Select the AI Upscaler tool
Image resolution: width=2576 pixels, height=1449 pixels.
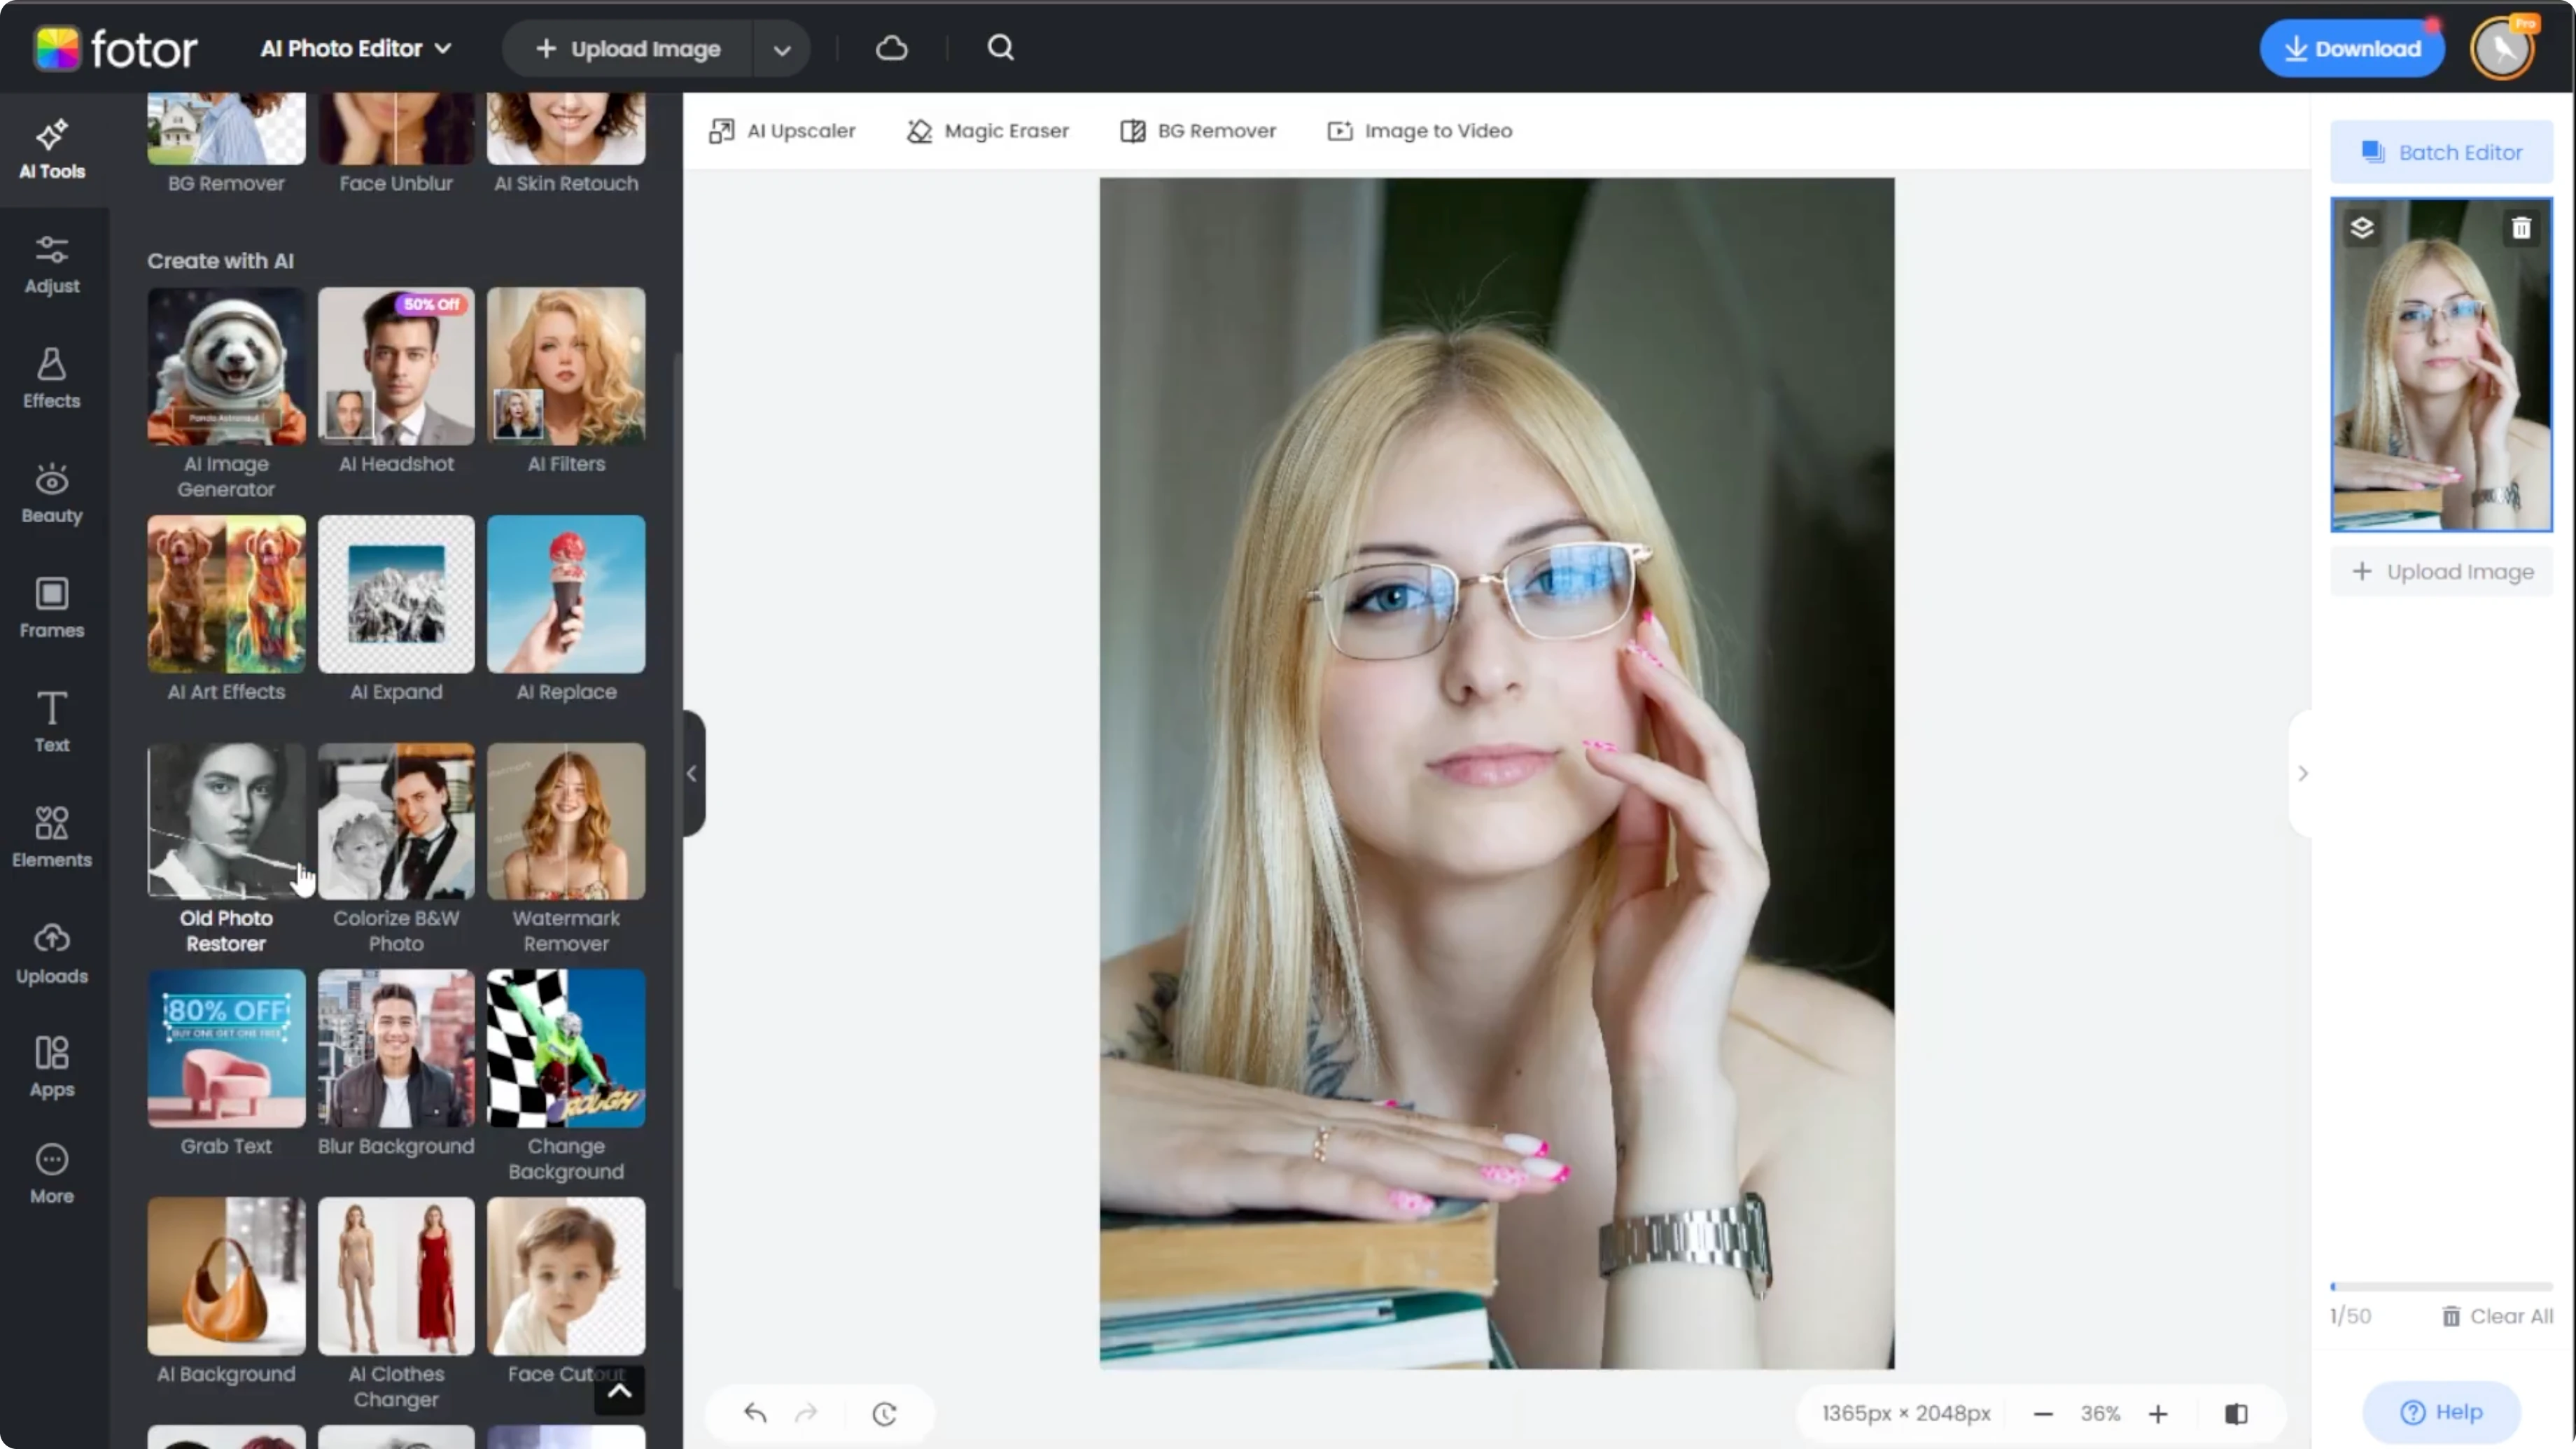pyautogui.click(x=782, y=131)
